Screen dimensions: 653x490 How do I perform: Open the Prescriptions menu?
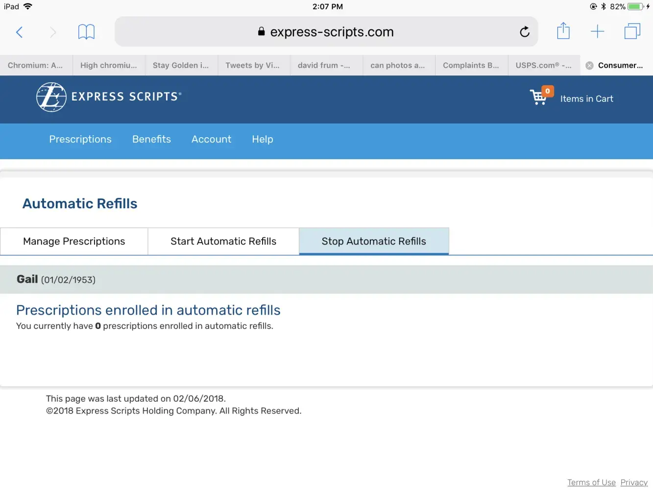pyautogui.click(x=80, y=139)
